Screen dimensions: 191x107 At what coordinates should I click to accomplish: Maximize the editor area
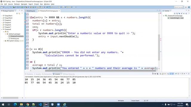[160, 11]
